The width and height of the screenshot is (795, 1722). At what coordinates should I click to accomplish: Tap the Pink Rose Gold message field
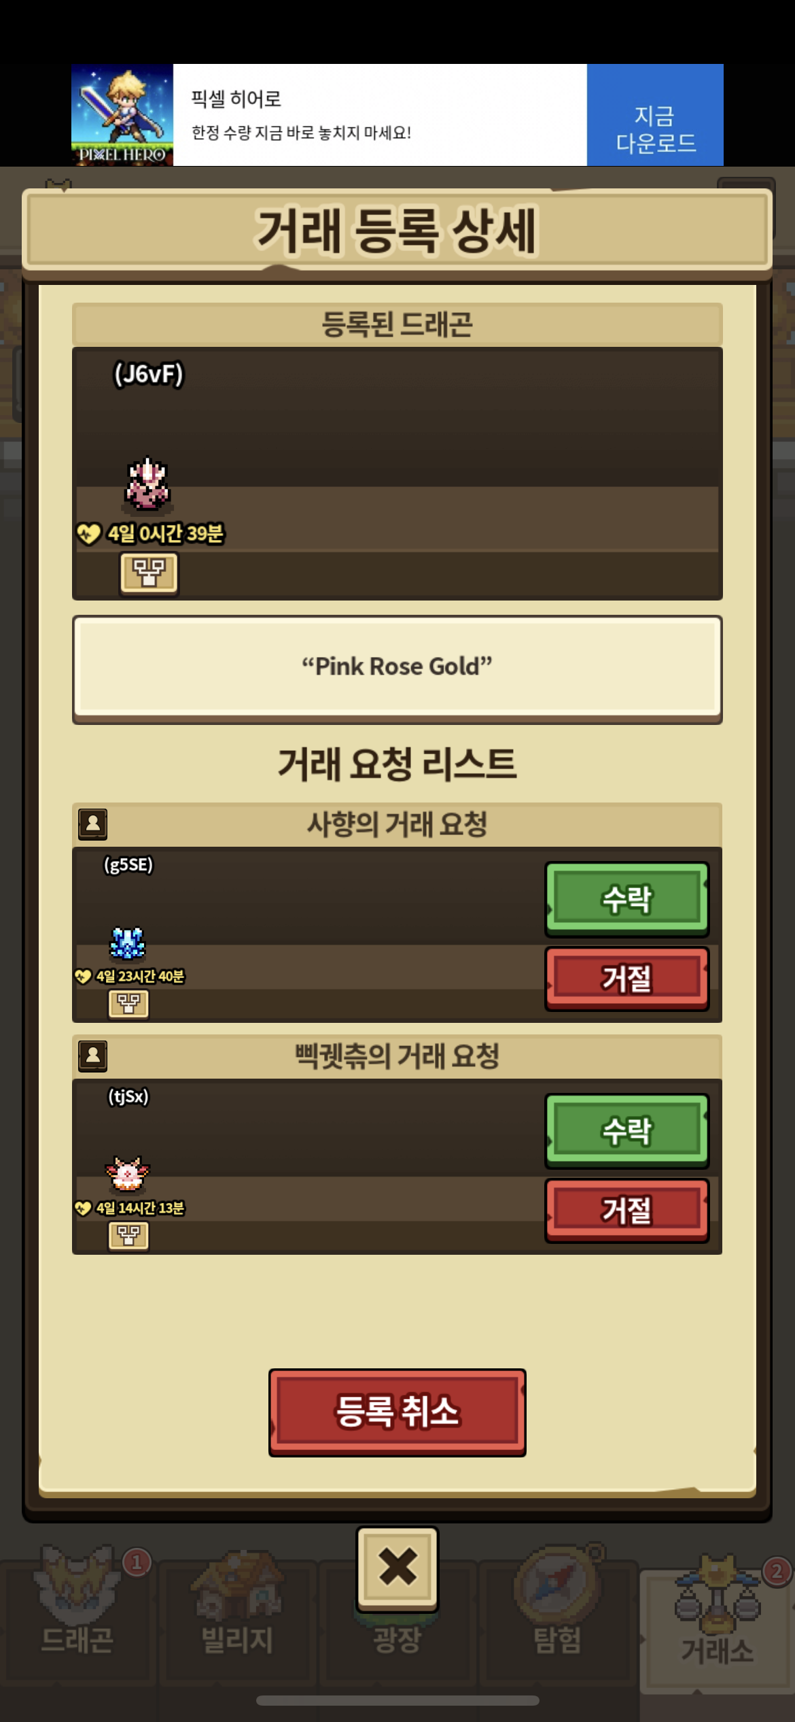coord(397,668)
